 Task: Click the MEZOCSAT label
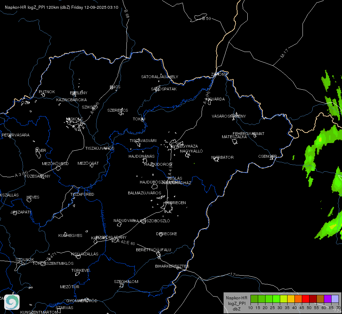[88, 163]
